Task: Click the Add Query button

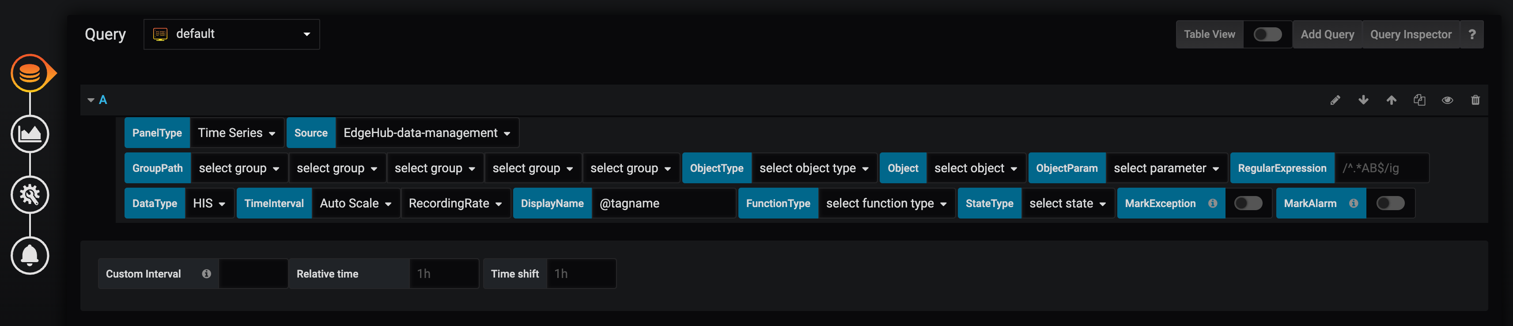Action: 1327,35
